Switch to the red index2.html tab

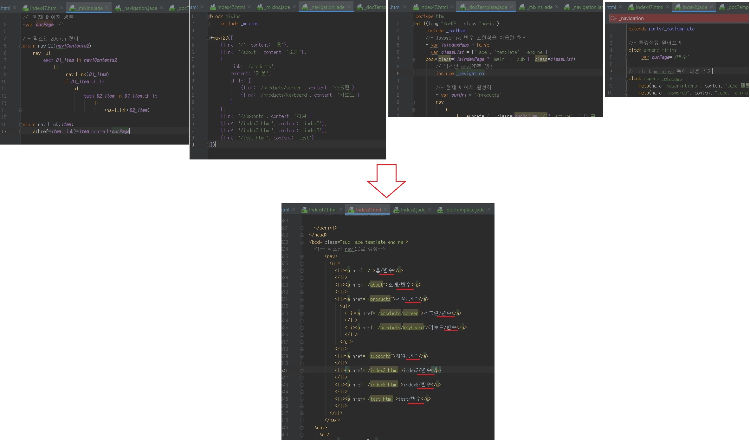[x=368, y=210]
